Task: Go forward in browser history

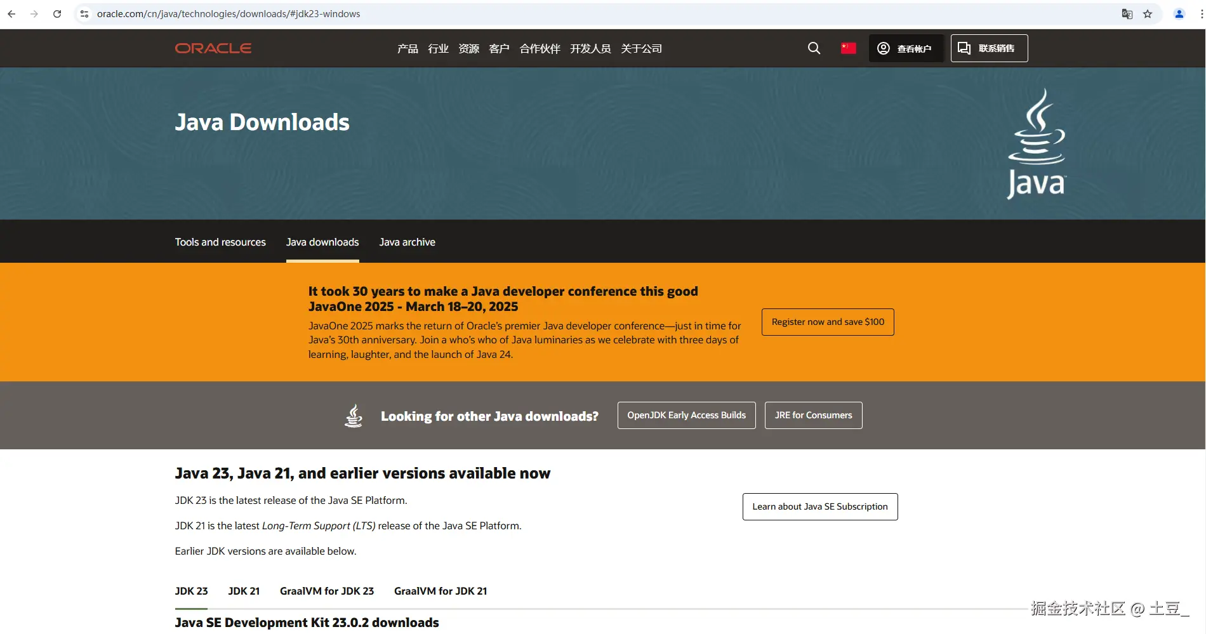Action: (34, 14)
